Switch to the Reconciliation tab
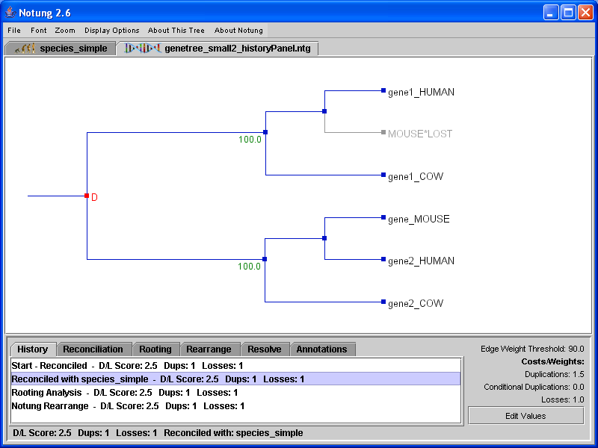598x448 pixels. 93,349
